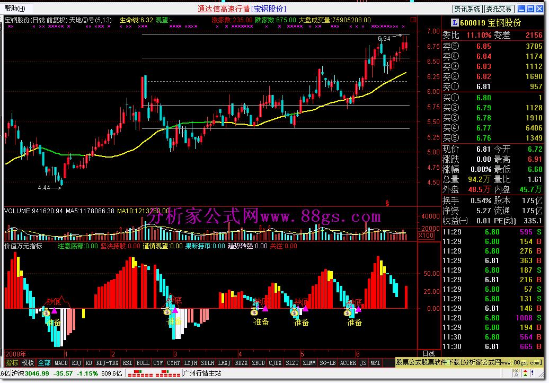Switch to the CJDX indicator

coord(275,363)
